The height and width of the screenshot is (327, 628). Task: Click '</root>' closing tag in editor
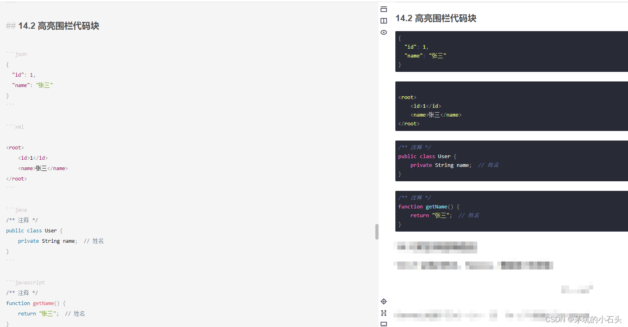[16, 178]
